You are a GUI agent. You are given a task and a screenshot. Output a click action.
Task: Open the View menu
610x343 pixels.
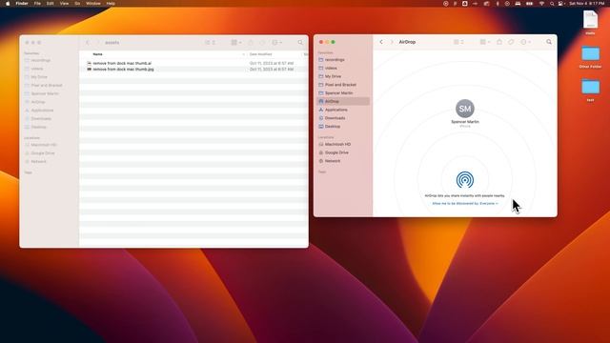click(64, 4)
